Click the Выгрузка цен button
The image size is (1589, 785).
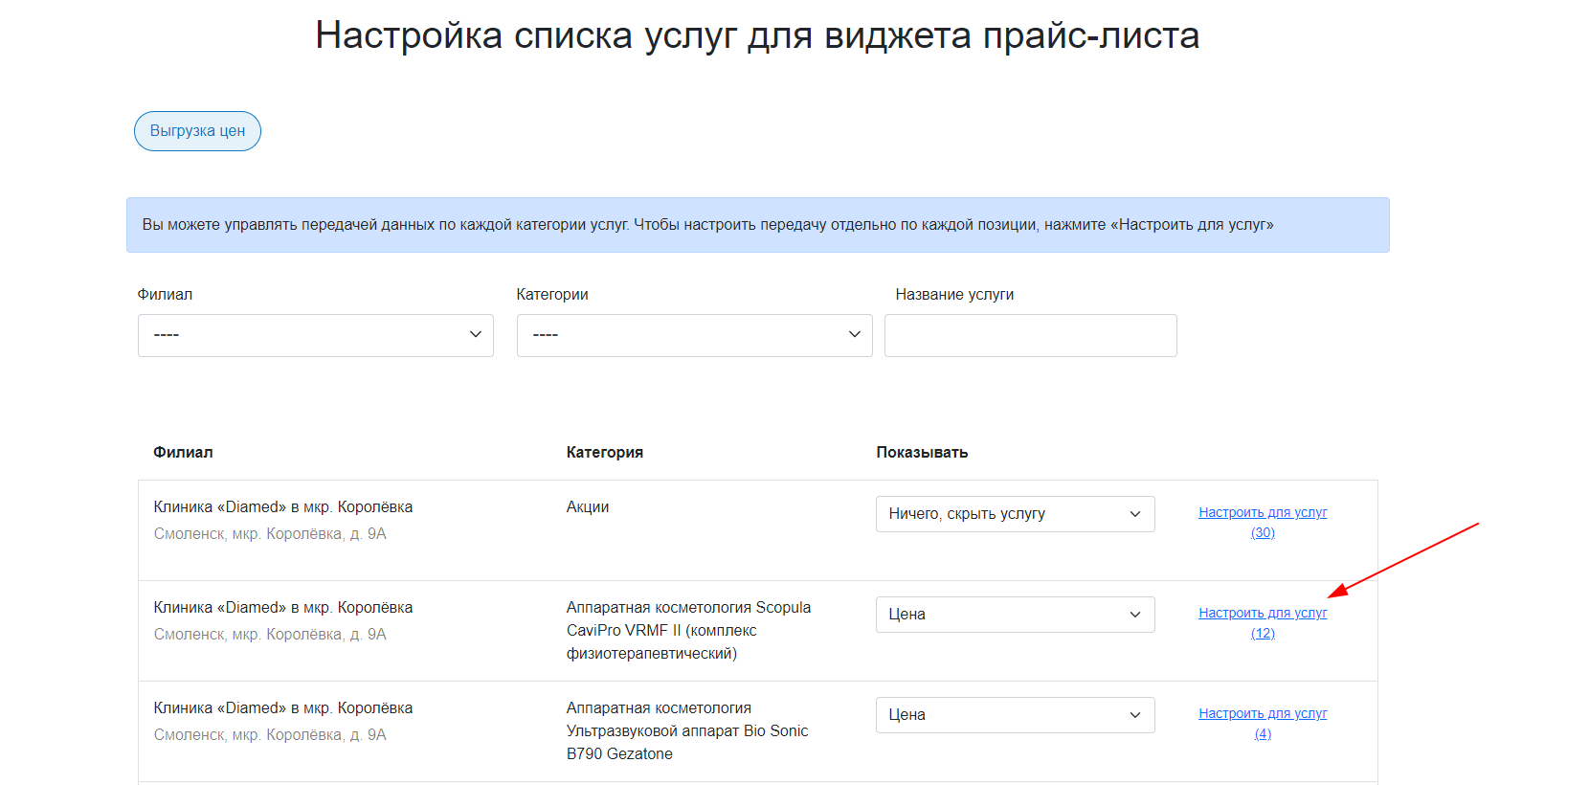click(197, 131)
